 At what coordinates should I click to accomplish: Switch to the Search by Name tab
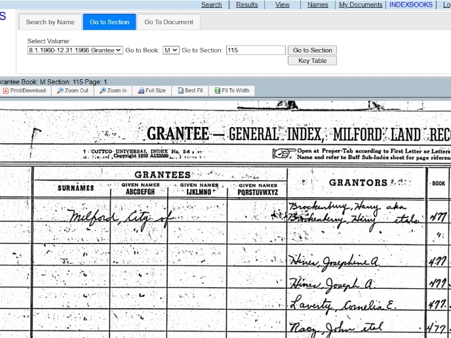(50, 22)
